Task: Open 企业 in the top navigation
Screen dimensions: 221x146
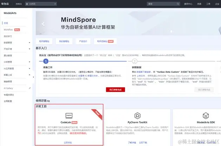Action: [217, 4]
